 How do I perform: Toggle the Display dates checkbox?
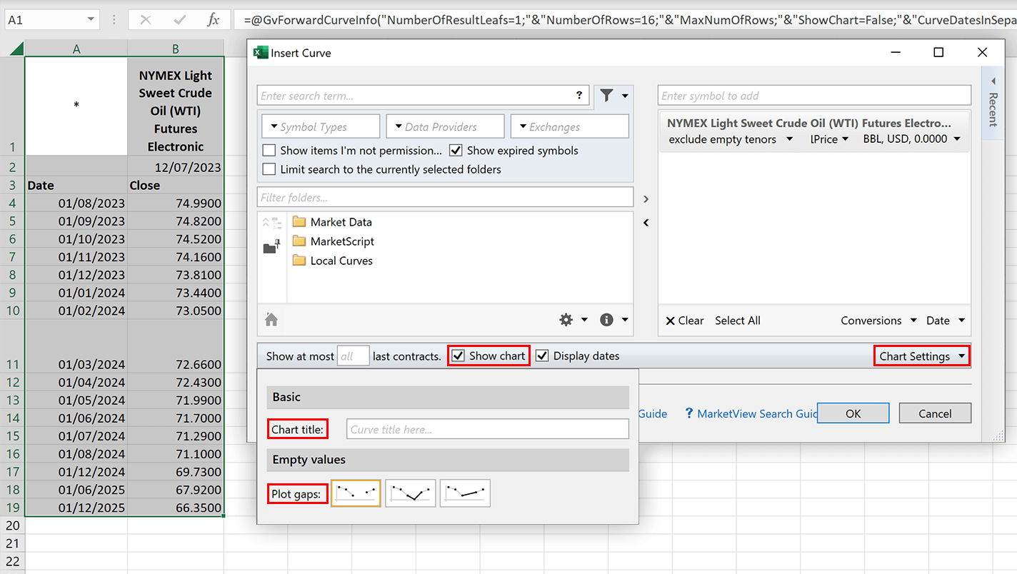543,356
